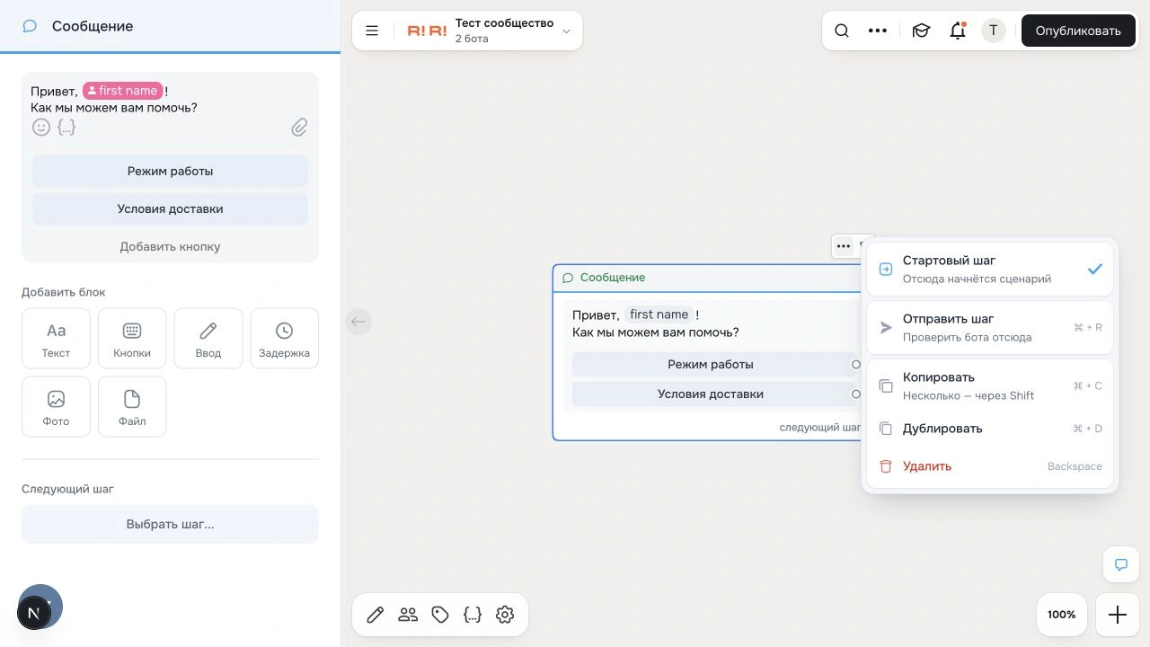Viewport: 1150px width, 647px height.
Task: Insert emoji with the smiley icon
Action: [x=41, y=128]
